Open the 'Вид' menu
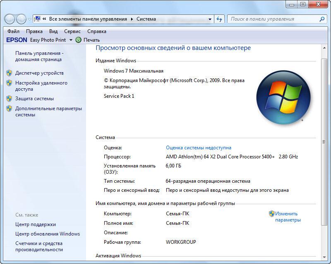The image size is (331, 264). click(x=53, y=31)
